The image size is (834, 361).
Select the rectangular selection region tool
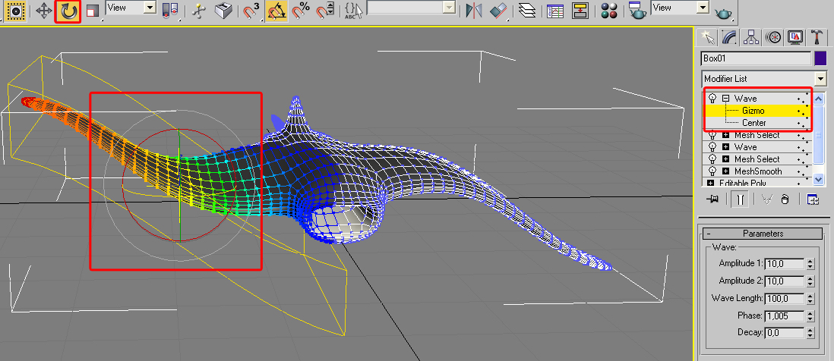tap(16, 11)
